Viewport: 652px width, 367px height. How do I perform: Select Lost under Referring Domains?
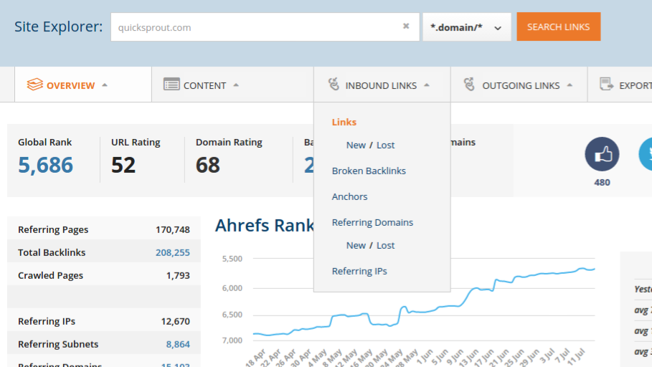pos(385,245)
